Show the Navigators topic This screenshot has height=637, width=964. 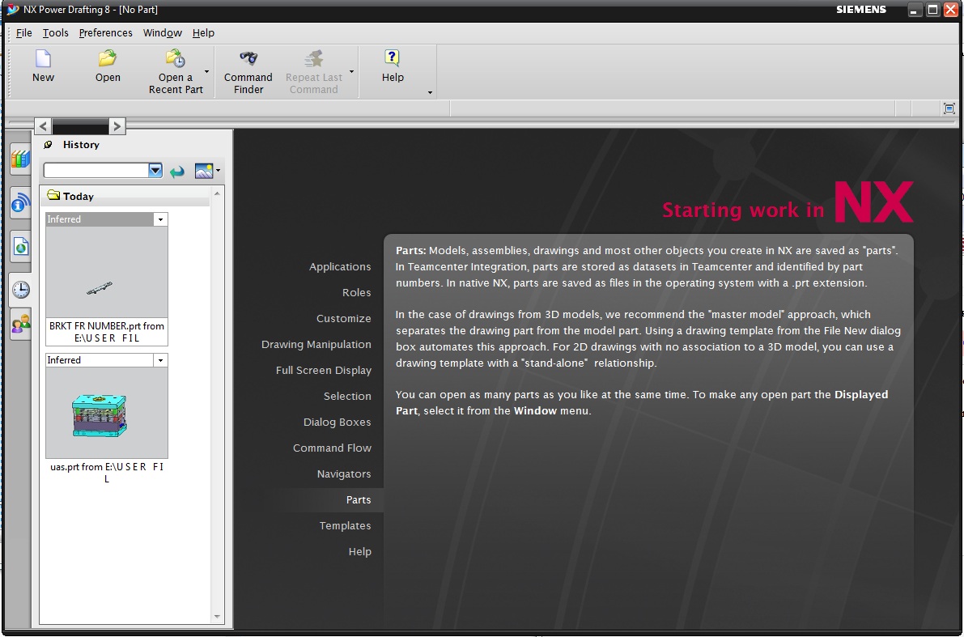pyautogui.click(x=344, y=474)
